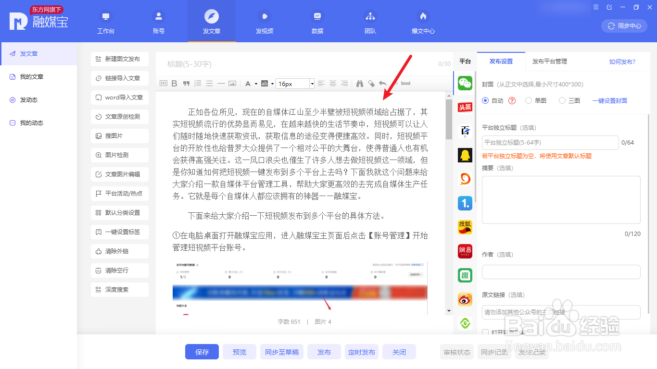Toggle bold text in editor toolbar

coord(175,84)
